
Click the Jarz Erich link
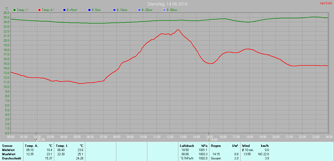326,3
